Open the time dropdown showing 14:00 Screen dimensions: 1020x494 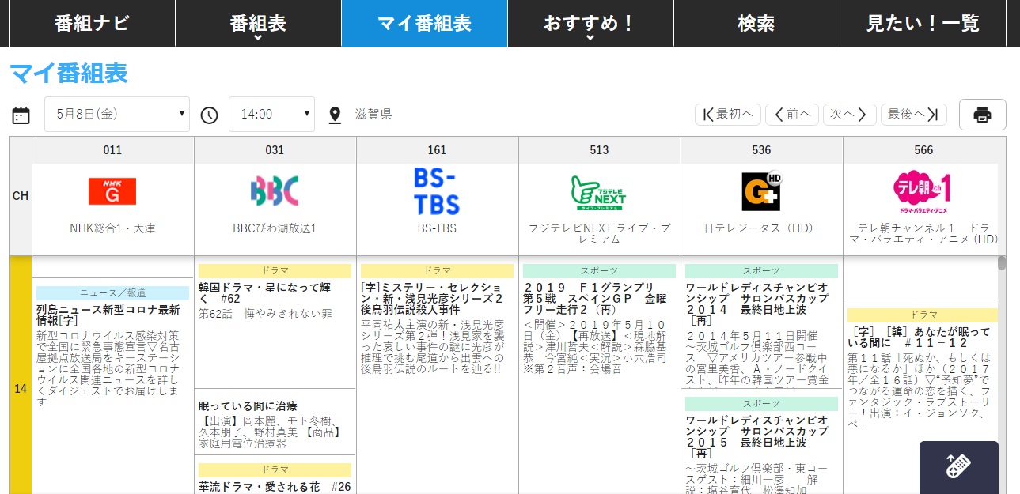[271, 114]
